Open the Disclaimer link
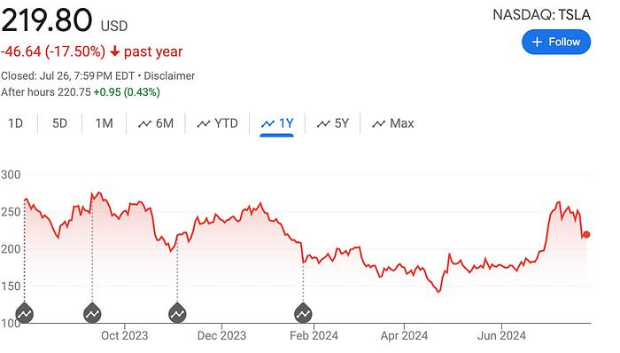 point(169,76)
